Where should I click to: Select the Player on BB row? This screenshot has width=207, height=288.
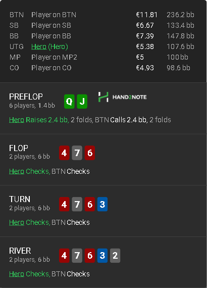[x=102, y=36]
